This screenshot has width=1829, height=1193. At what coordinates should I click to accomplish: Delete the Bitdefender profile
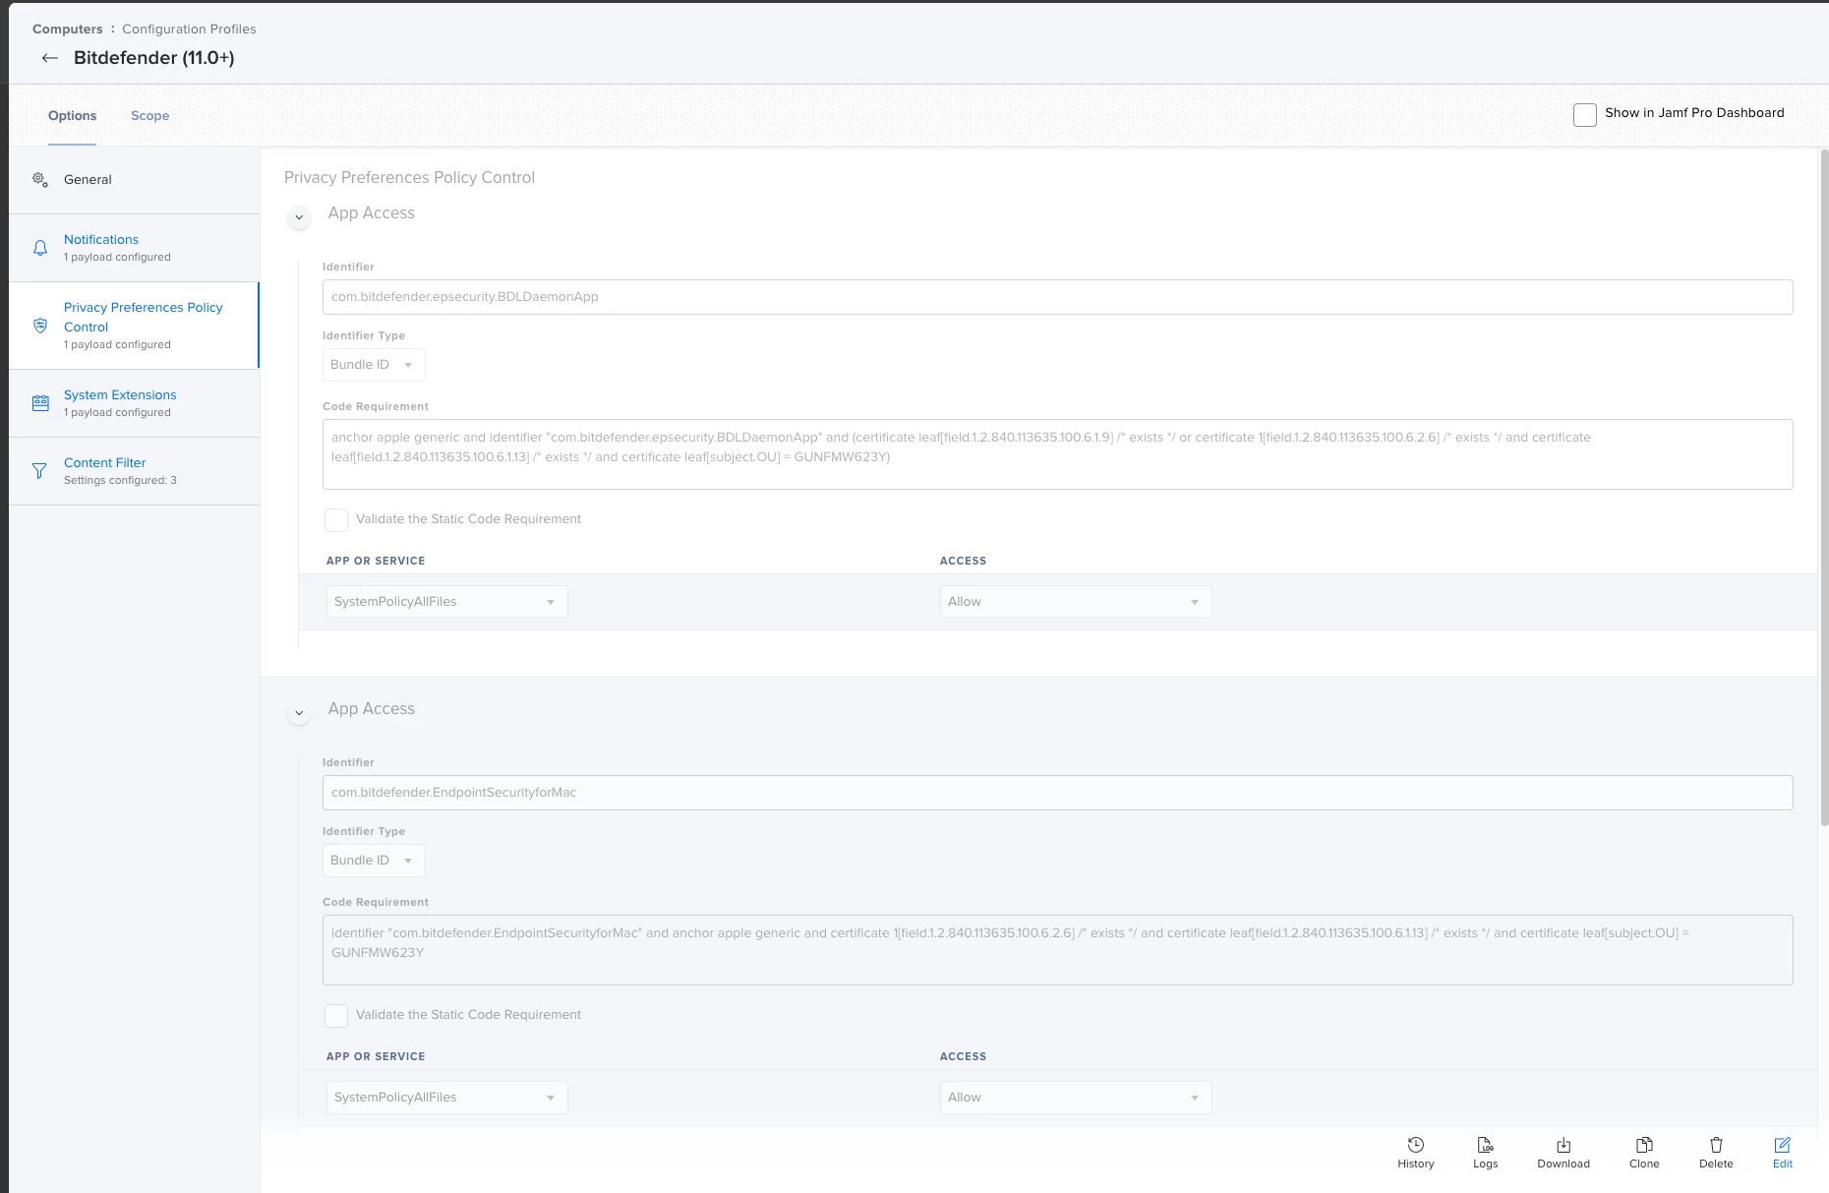(x=1716, y=1153)
